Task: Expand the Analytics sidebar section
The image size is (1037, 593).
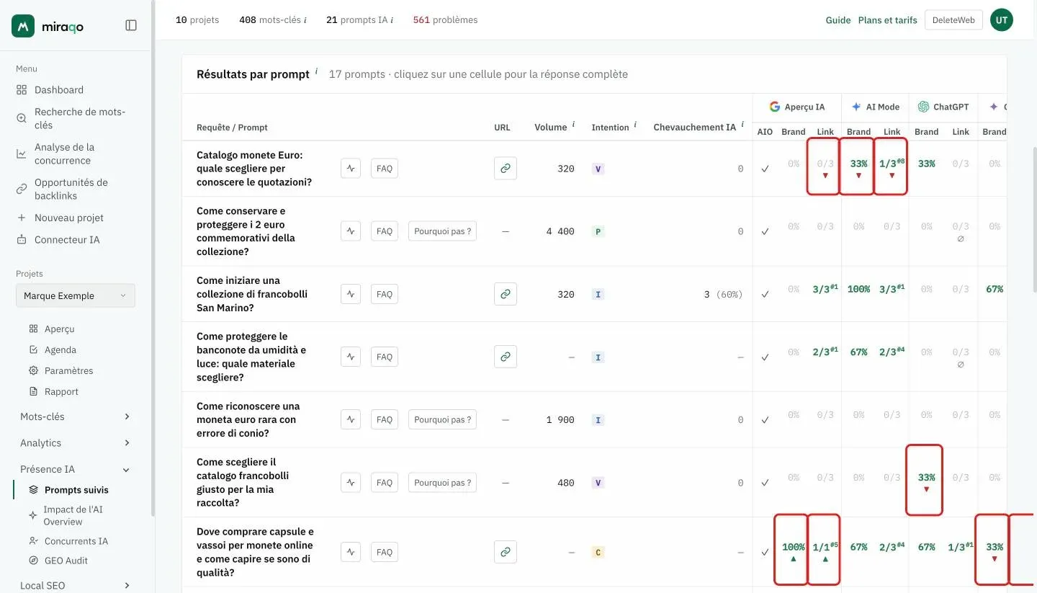Action: [x=76, y=443]
